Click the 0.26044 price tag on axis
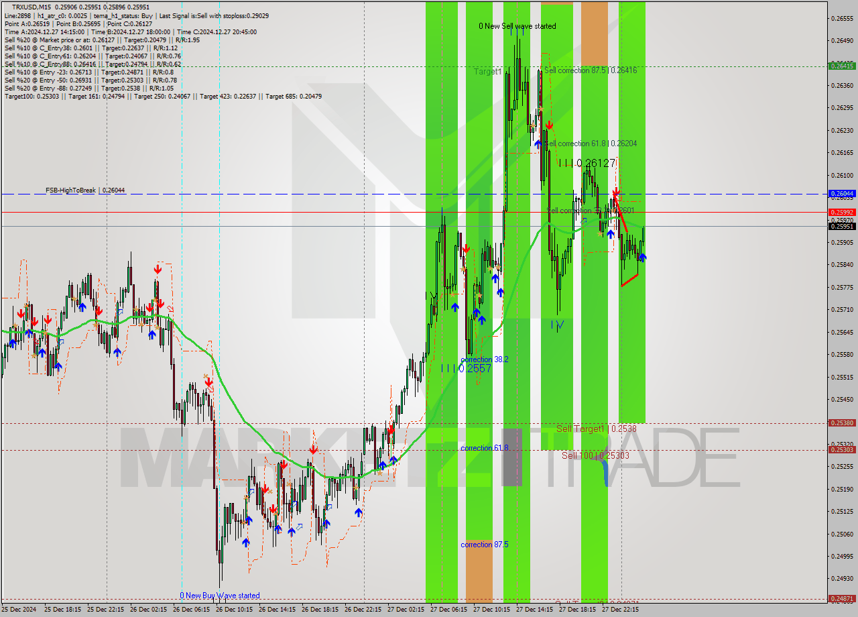This screenshot has width=858, height=617. pos(842,193)
